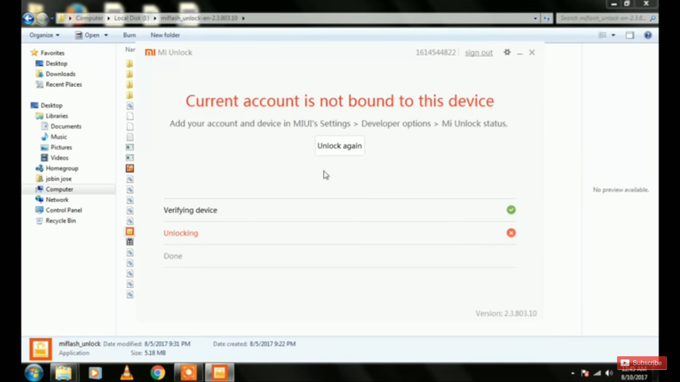Click the volume icon in system tray
Viewport: 680px width, 382px height.
pyautogui.click(x=609, y=373)
